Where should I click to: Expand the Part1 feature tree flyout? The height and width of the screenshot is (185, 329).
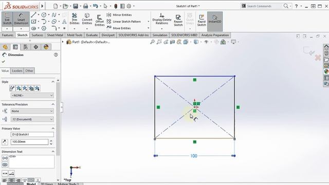click(63, 42)
